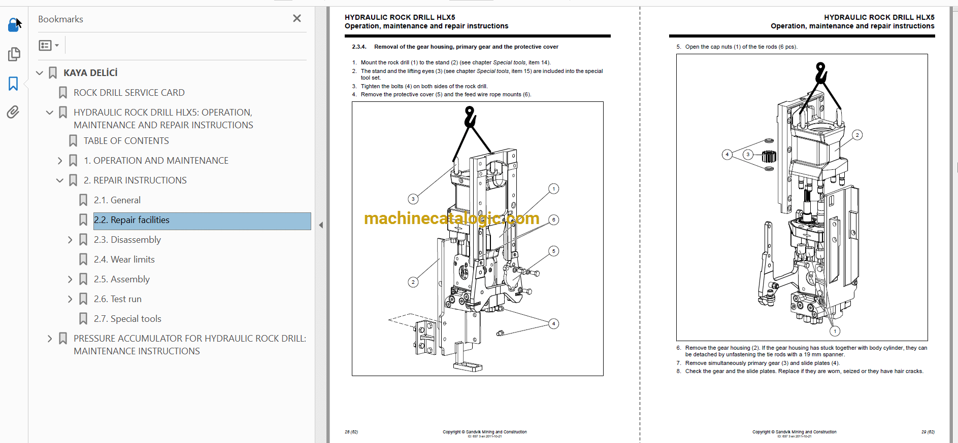Screen dimensions: 958x443
Task: Open Pressure Accumulator maintenance instructions bookmark
Action: pyautogui.click(x=190, y=345)
